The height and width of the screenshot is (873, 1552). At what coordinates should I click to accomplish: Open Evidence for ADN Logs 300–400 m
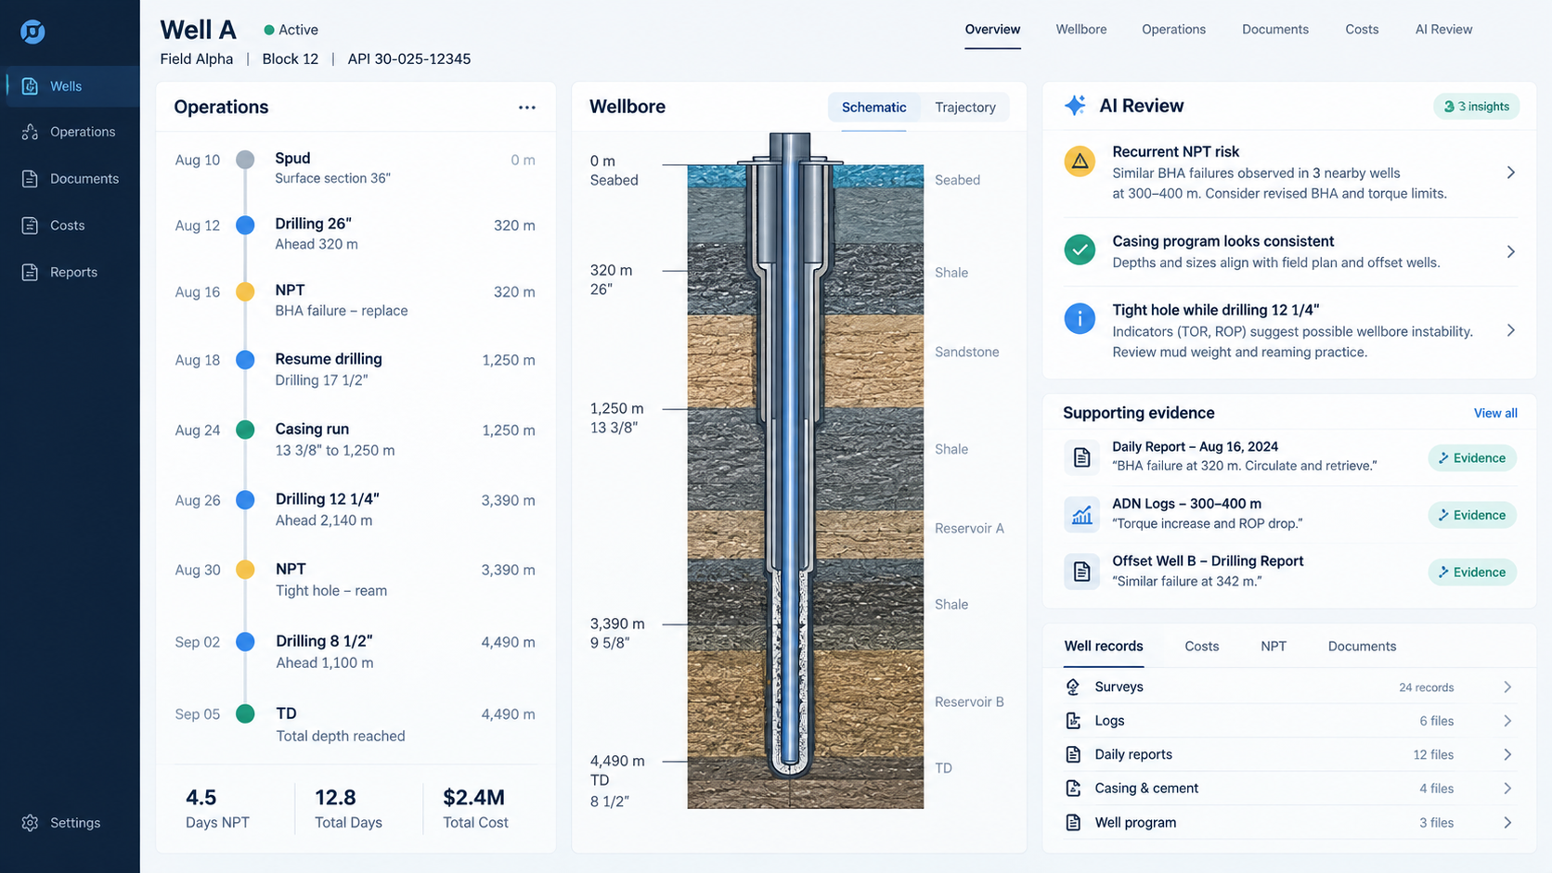click(1472, 515)
